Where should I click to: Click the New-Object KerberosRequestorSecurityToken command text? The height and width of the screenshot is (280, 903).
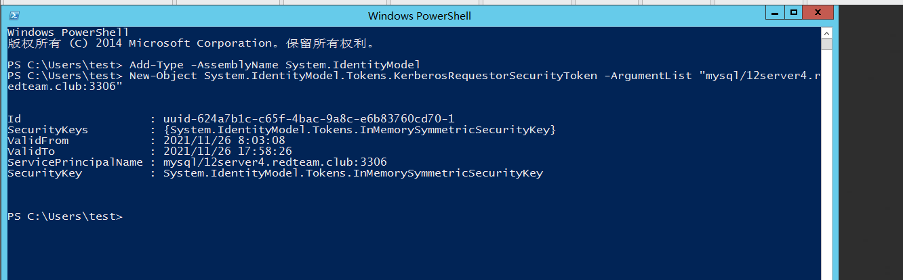pos(414,76)
